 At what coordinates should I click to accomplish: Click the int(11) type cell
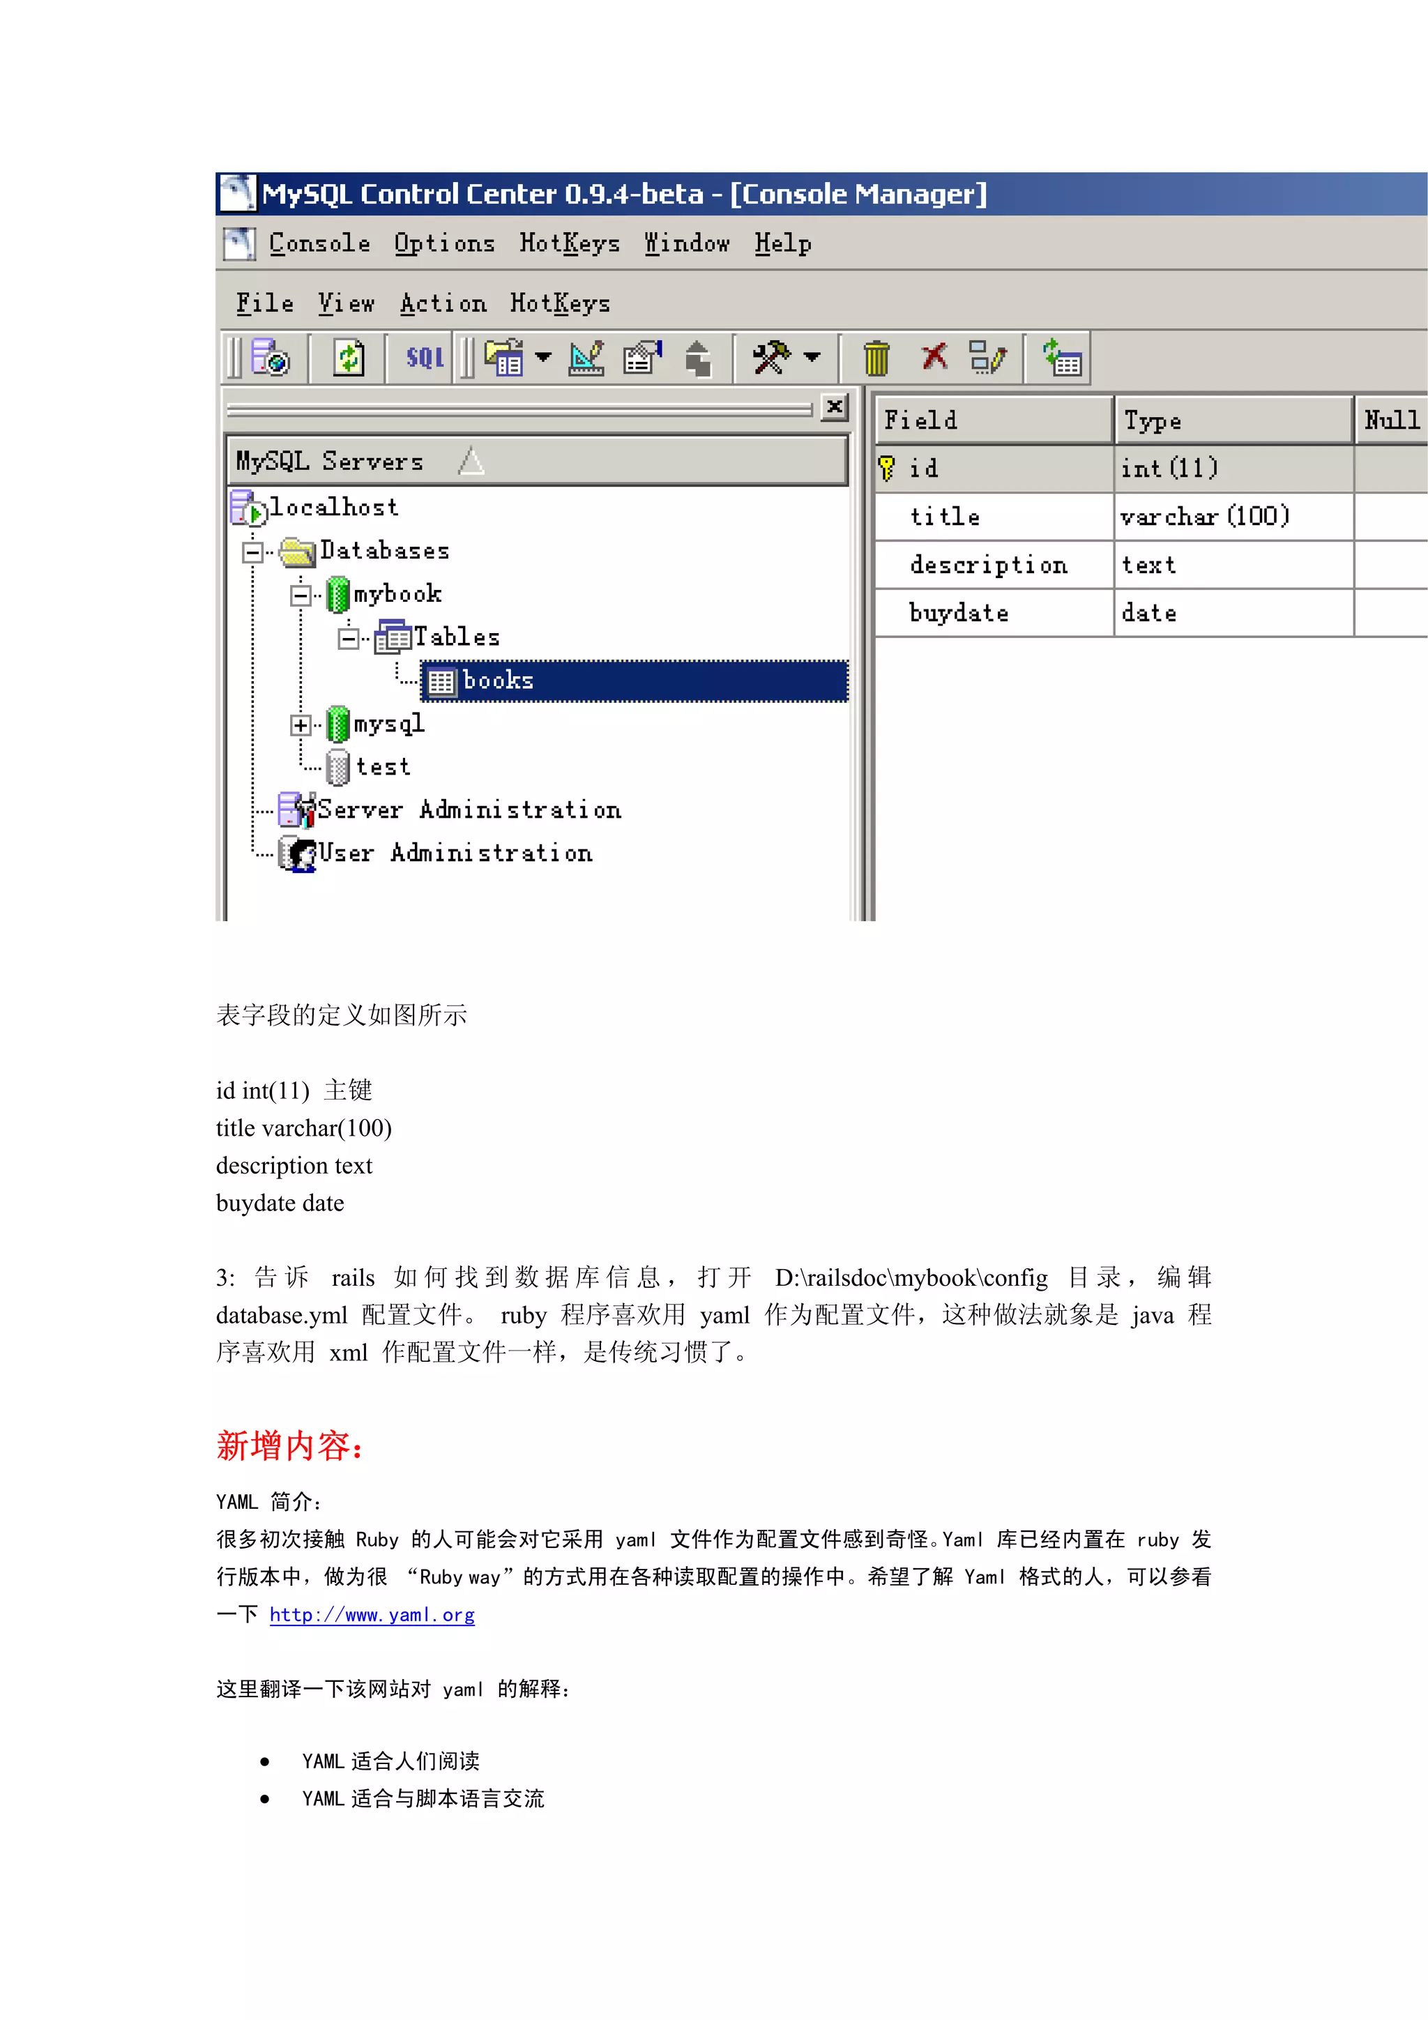tap(1233, 469)
